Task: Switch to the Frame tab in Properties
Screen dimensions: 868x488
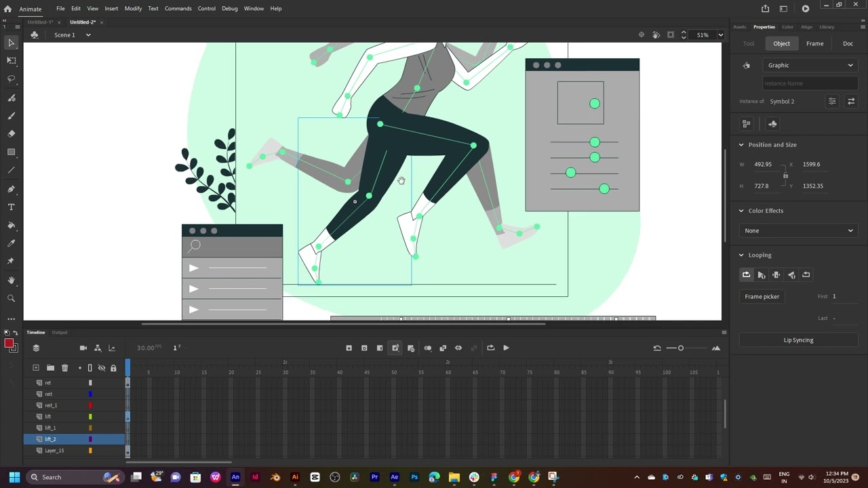Action: coord(814,43)
